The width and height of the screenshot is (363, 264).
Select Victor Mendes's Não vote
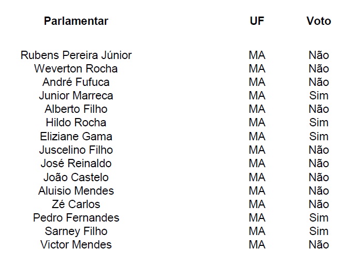click(318, 245)
